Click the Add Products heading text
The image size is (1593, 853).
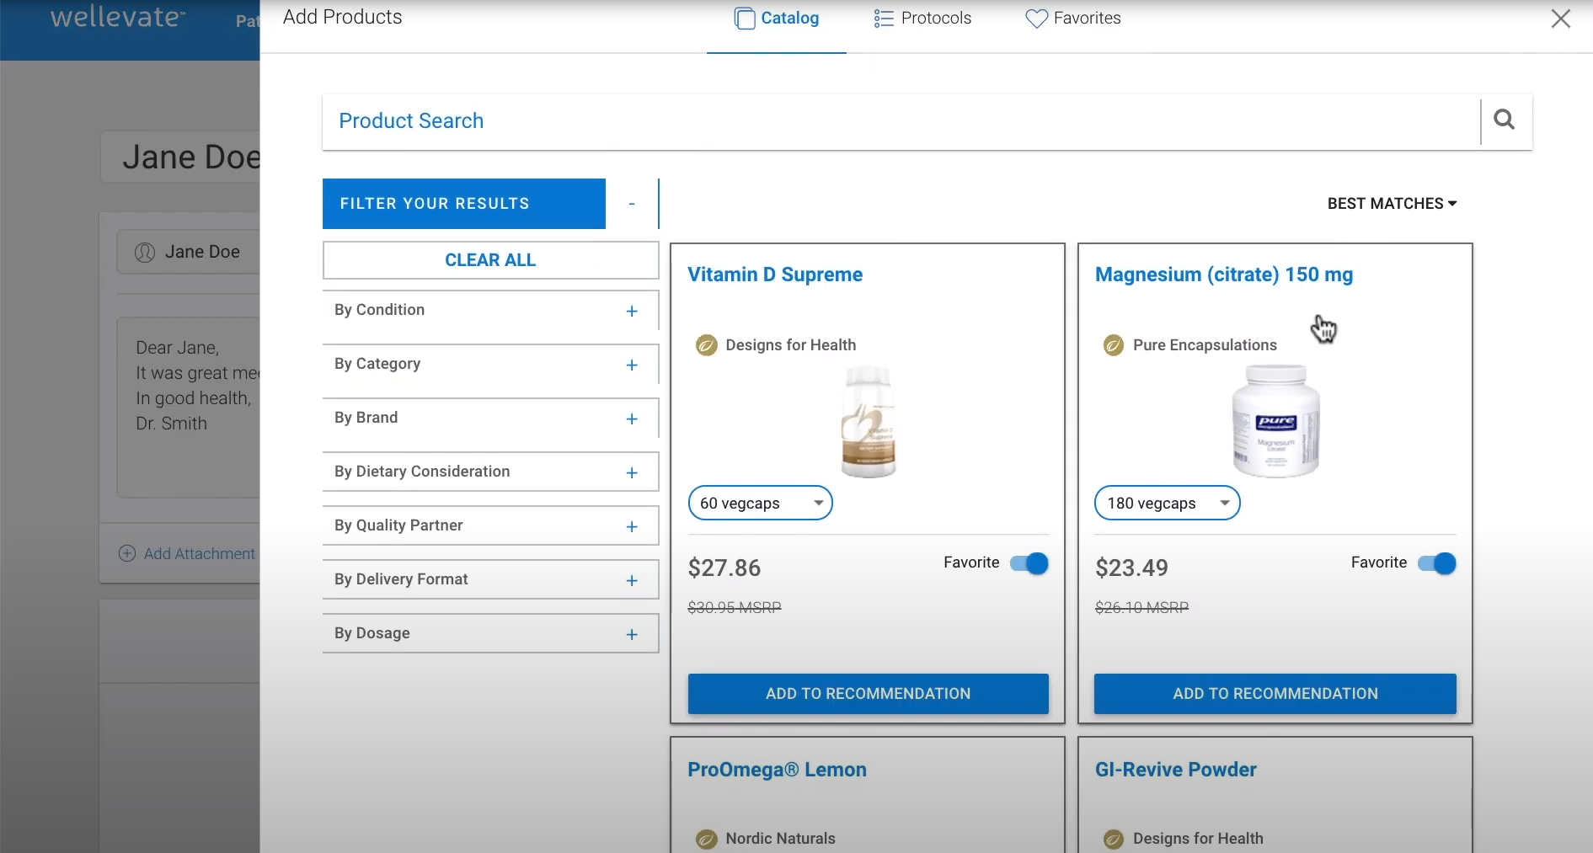tap(342, 17)
